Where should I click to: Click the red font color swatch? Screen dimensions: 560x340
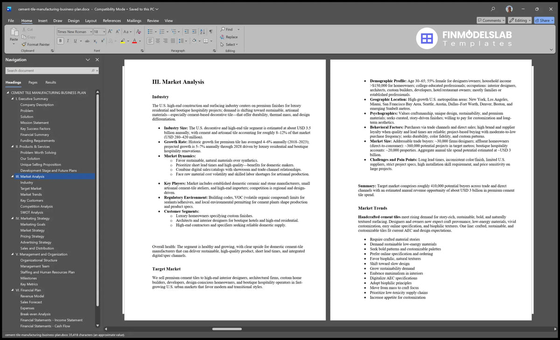pos(134,41)
